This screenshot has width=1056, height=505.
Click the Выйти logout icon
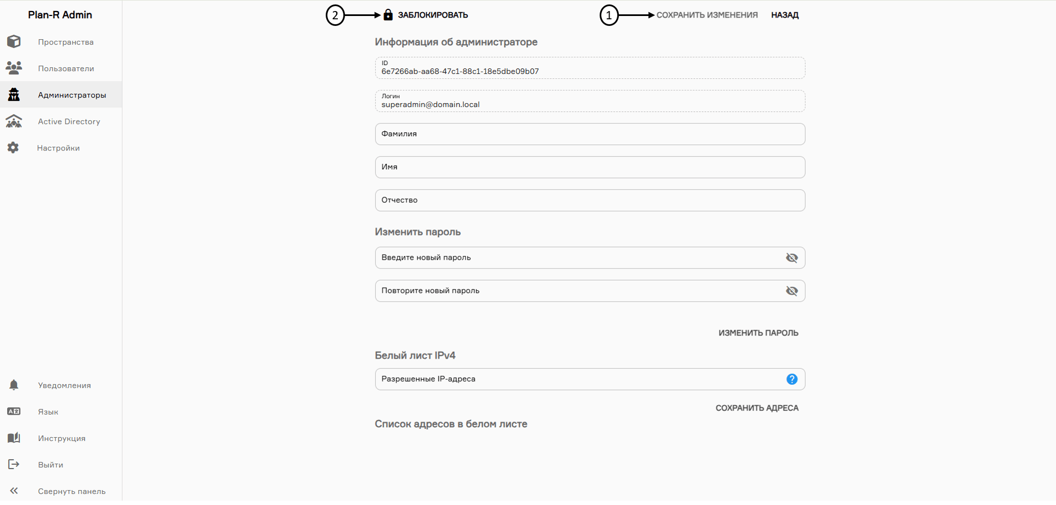pyautogui.click(x=14, y=464)
